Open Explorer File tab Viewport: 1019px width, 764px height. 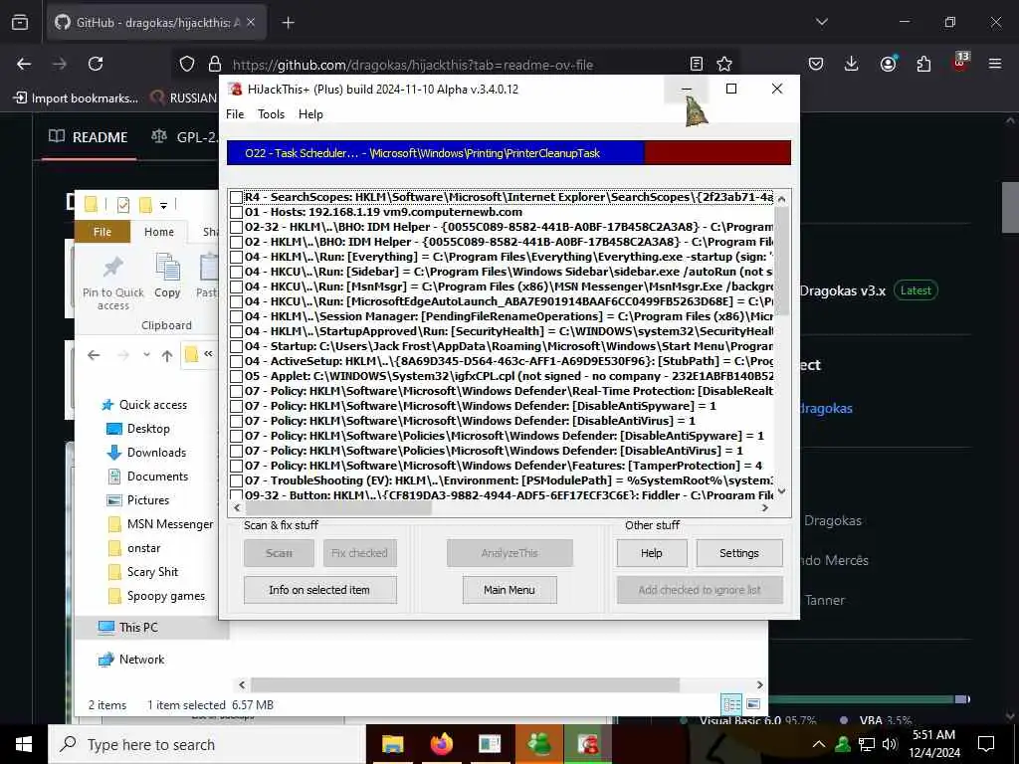pyautogui.click(x=102, y=232)
